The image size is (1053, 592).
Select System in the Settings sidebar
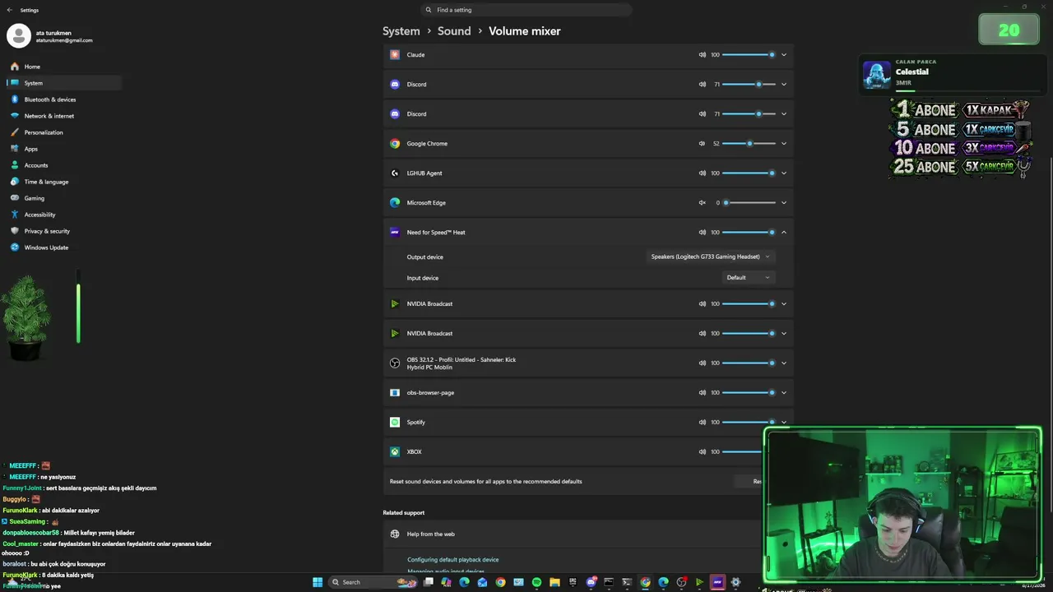tap(63, 83)
